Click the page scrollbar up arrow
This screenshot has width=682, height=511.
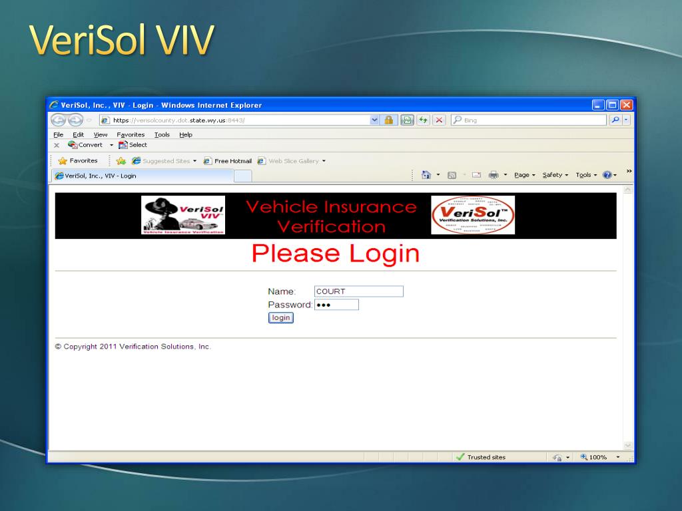click(627, 190)
